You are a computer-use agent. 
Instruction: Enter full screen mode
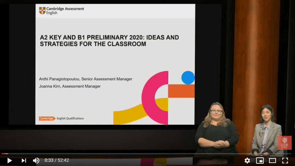click(x=285, y=160)
